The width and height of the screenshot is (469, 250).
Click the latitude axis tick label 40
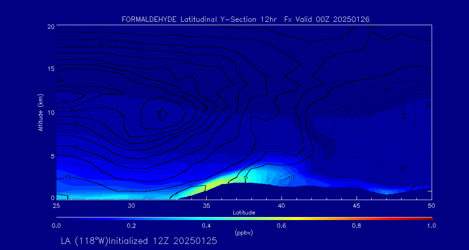[281, 206]
